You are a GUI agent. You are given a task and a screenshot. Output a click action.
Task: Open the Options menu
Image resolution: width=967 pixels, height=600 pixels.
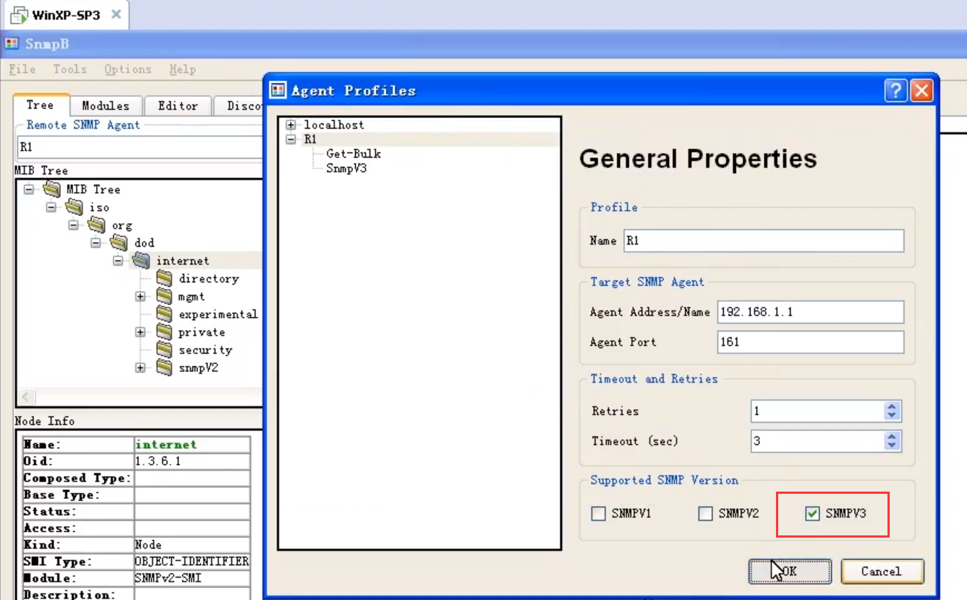pos(127,69)
